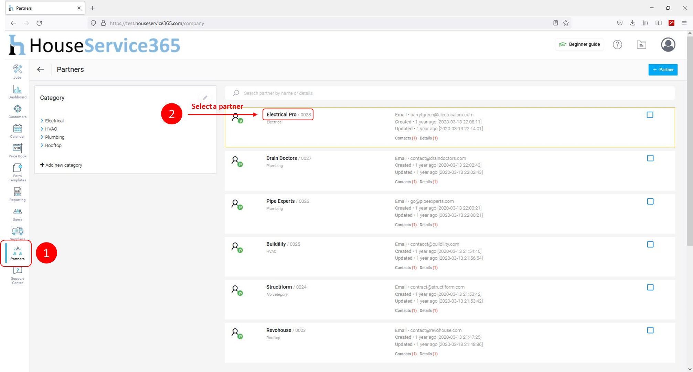
Task: Tick the checkbox for Electrical Pro
Action: tap(650, 115)
